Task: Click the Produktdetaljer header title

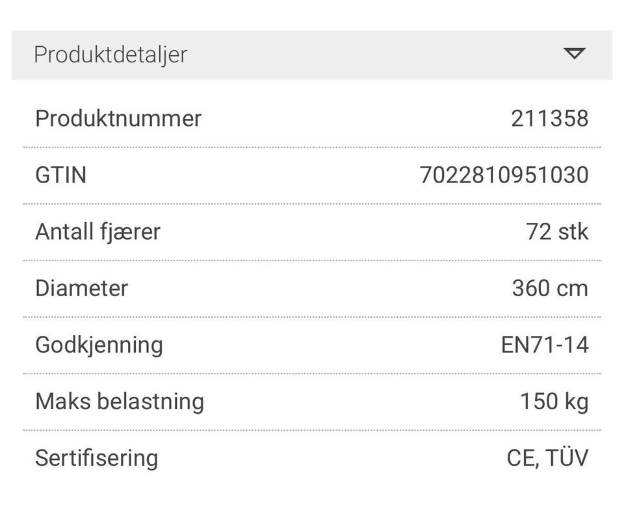Action: pos(110,55)
